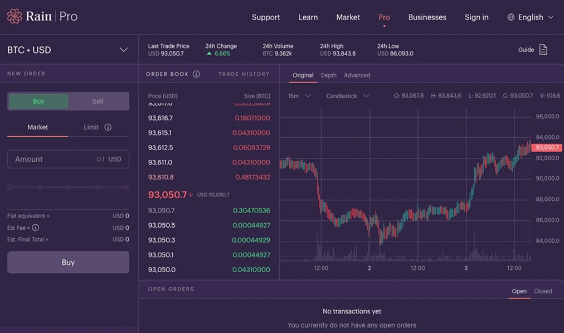Open the Trade History tab
Image resolution: width=564 pixels, height=333 pixels.
point(244,74)
